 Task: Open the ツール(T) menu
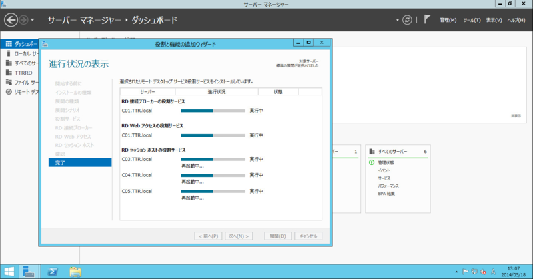click(x=472, y=21)
